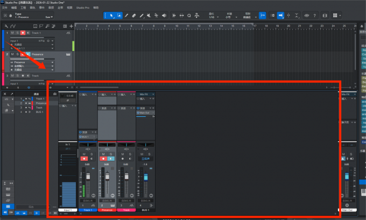Click the BUS 1 channel volume fader
This screenshot has height=220, width=366.
tap(145, 177)
